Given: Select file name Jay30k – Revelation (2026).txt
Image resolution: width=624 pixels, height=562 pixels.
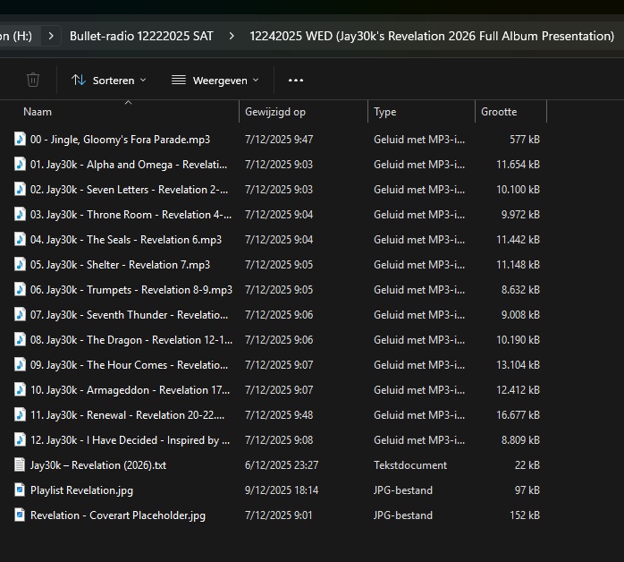Looking at the screenshot, I should point(98,465).
